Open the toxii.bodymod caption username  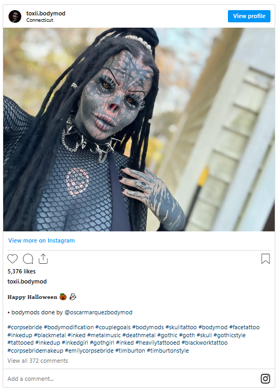tap(27, 281)
